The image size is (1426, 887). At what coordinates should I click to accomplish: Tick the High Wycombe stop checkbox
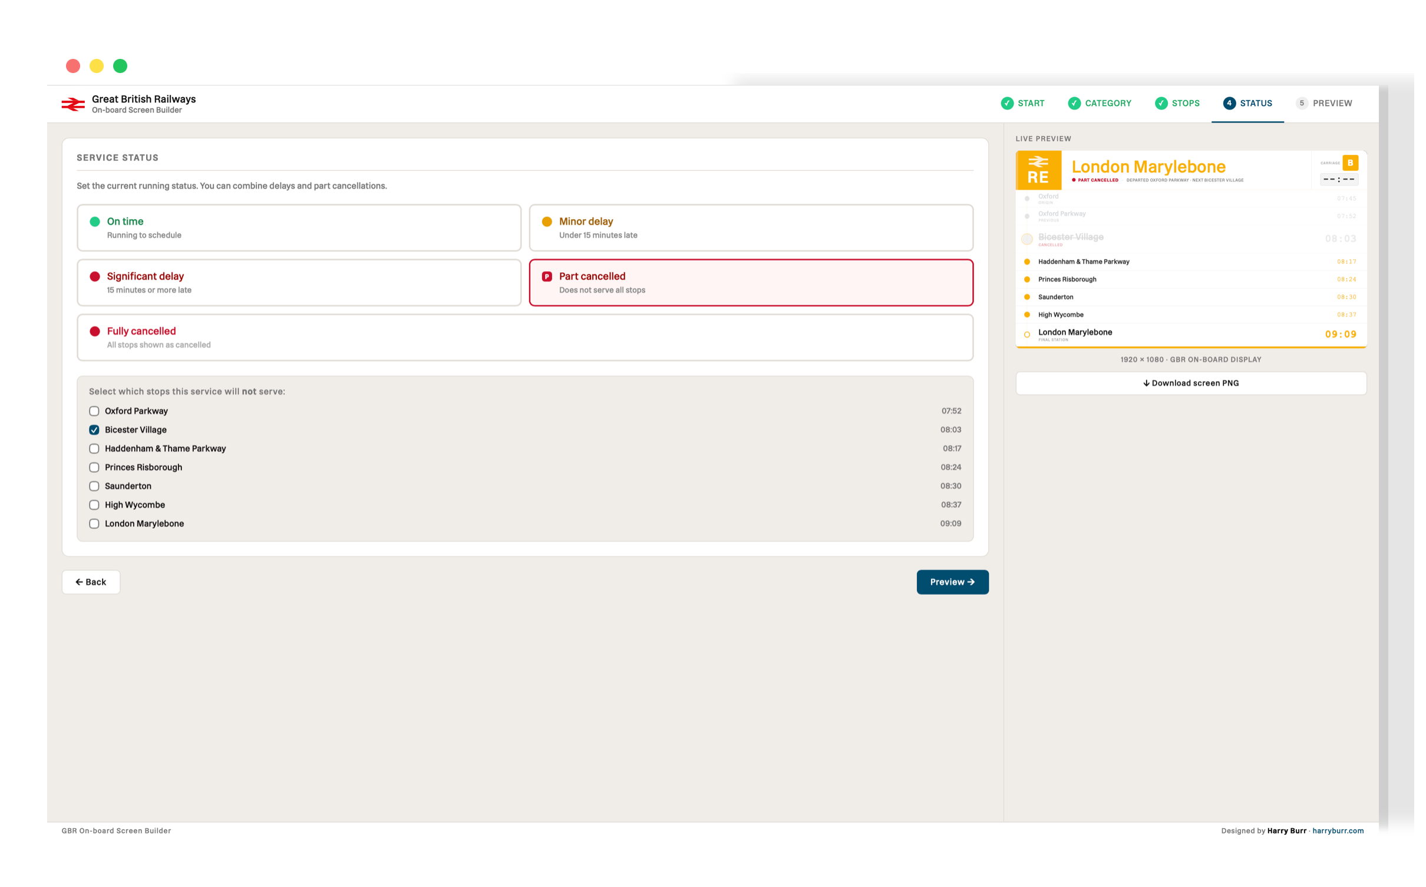coord(94,505)
